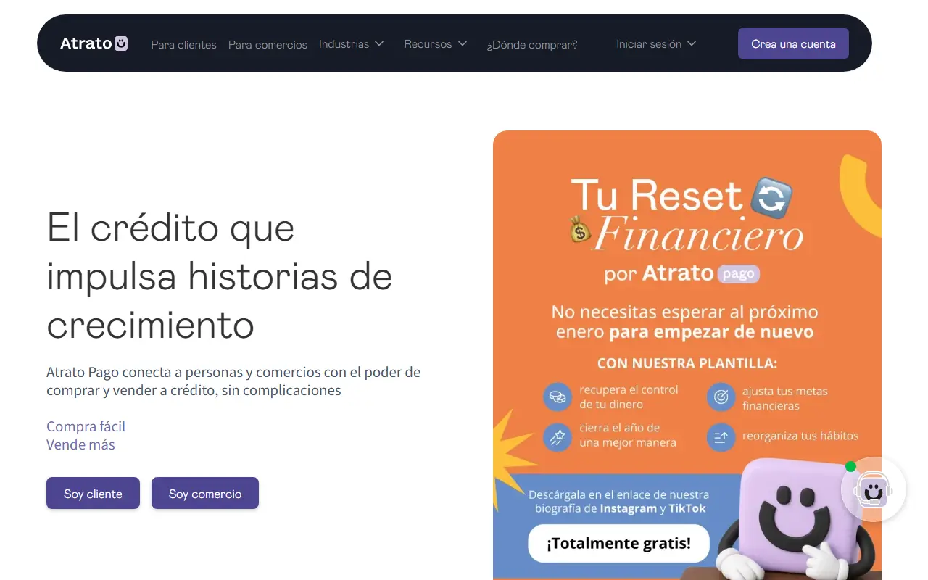The height and width of the screenshot is (580, 928).
Task: Click the Soy comercio button
Action: click(x=205, y=493)
